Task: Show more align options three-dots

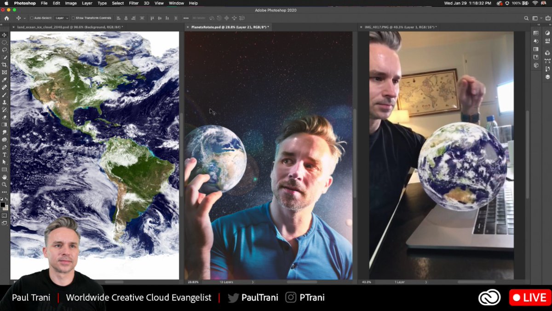Action: tap(186, 18)
